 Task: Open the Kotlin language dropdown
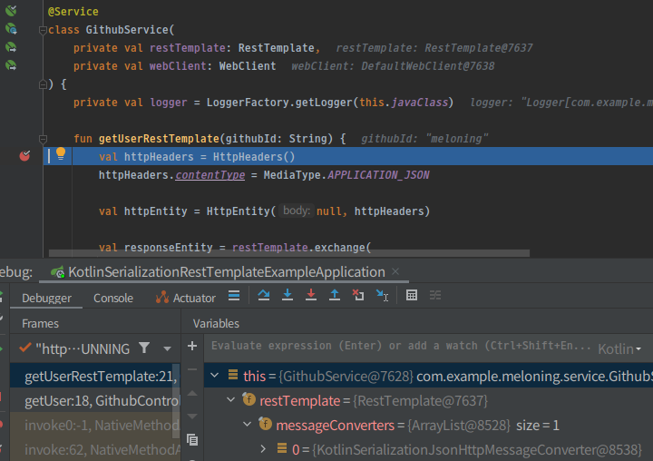[x=619, y=348]
